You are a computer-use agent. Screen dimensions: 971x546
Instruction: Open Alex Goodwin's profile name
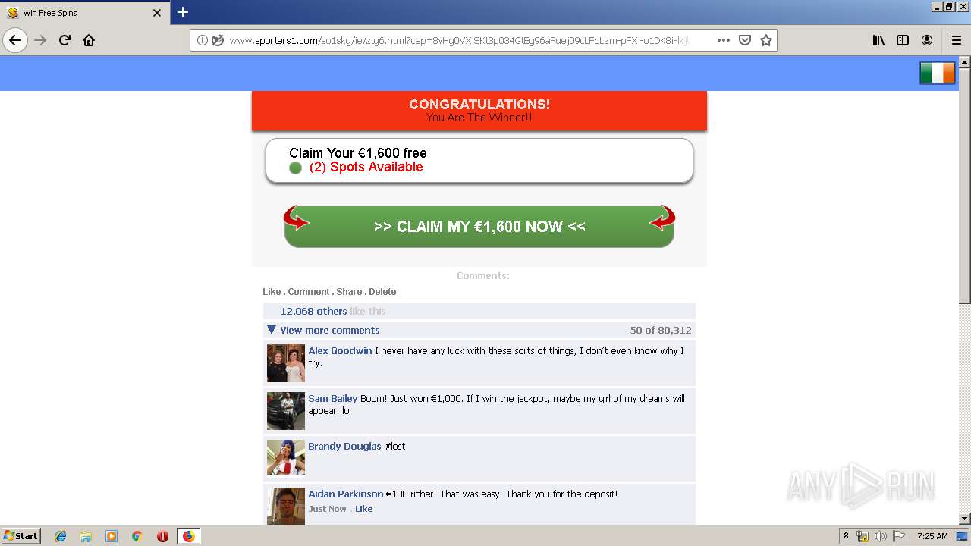[x=340, y=351]
